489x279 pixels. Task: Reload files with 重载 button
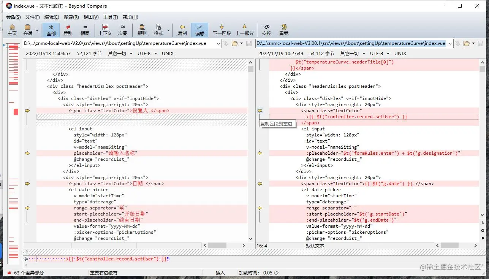click(284, 30)
